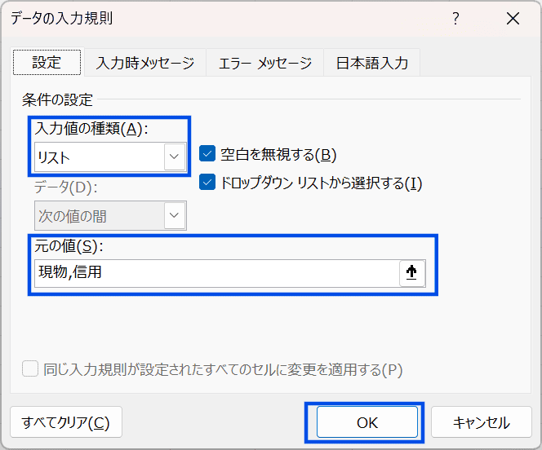Viewport: 542px width, 450px height.
Task: Click the range selector arrow icon
Action: pyautogui.click(x=411, y=273)
